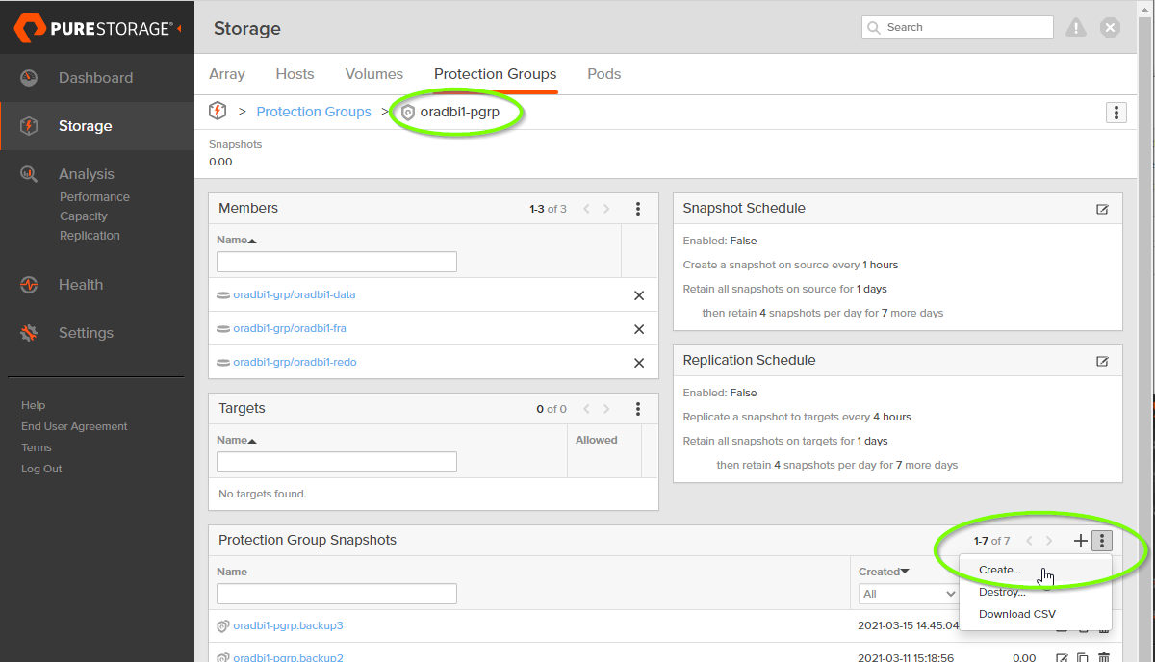Image resolution: width=1155 pixels, height=662 pixels.
Task: Open the protection group options menu beside breadcrumb
Action: pos(1116,113)
